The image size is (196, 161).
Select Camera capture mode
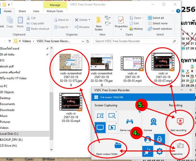click(154, 121)
